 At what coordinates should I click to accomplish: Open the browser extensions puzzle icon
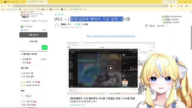tap(181, 6)
